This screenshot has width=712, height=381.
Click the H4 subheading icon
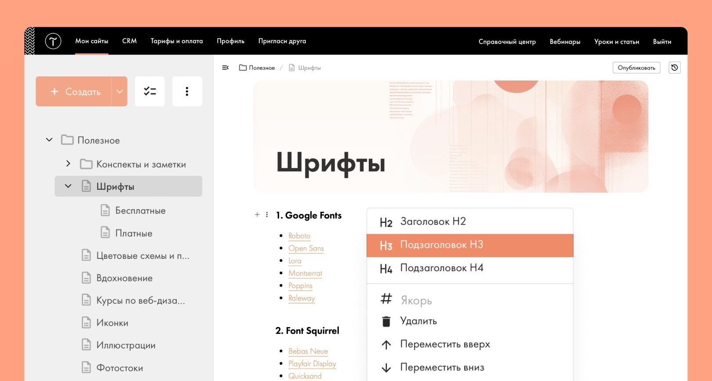386,269
